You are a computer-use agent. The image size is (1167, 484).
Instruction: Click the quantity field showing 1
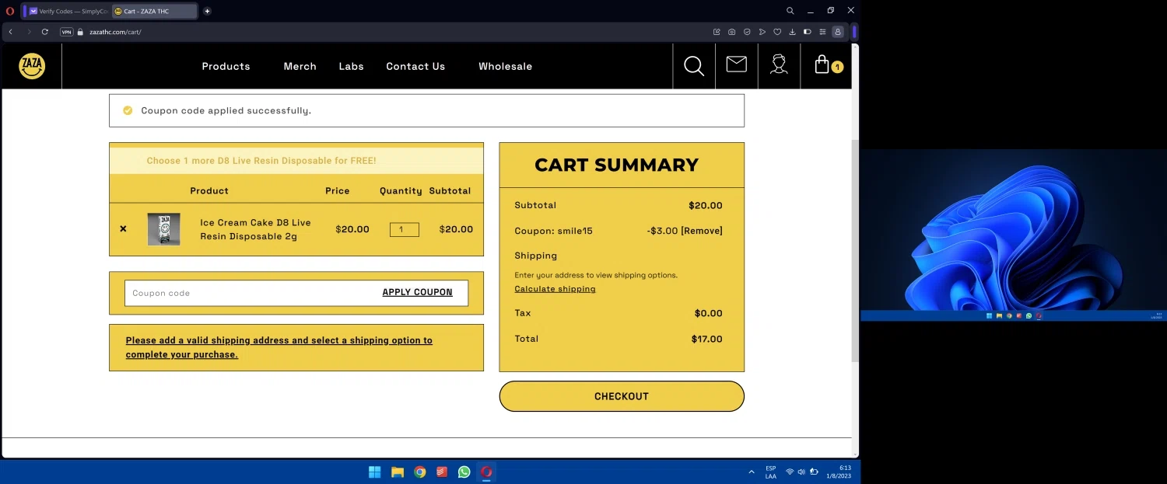point(405,229)
